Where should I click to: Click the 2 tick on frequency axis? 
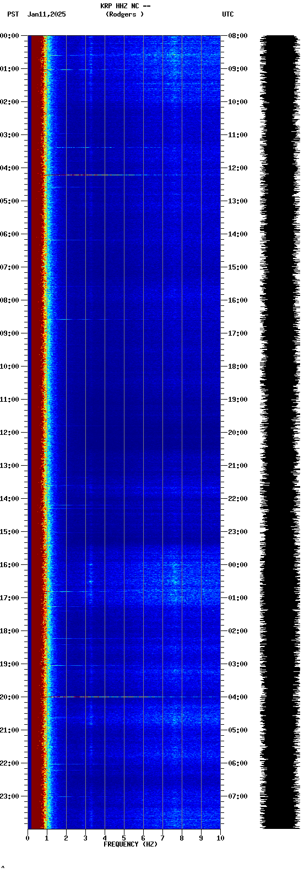[66, 838]
